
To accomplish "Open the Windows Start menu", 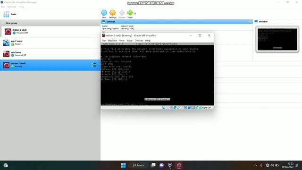I will click(124, 165).
